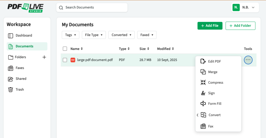The image size is (266, 138).
Task: Open the three-dots tools button
Action: pos(248,60)
